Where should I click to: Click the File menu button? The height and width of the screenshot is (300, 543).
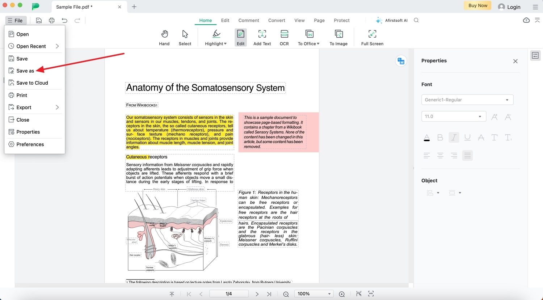[x=15, y=21]
